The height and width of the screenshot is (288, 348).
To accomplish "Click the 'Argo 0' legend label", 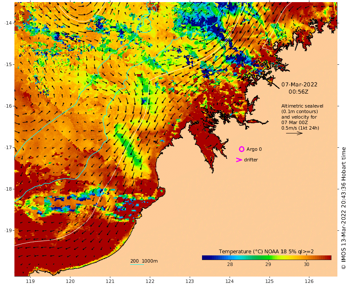I will click(254, 150).
